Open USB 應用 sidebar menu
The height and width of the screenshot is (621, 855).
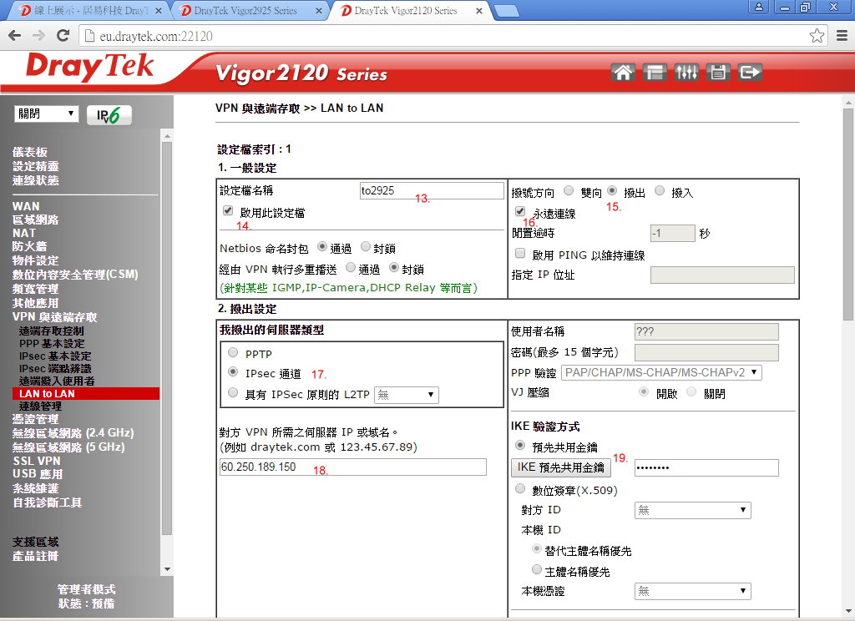tap(38, 474)
